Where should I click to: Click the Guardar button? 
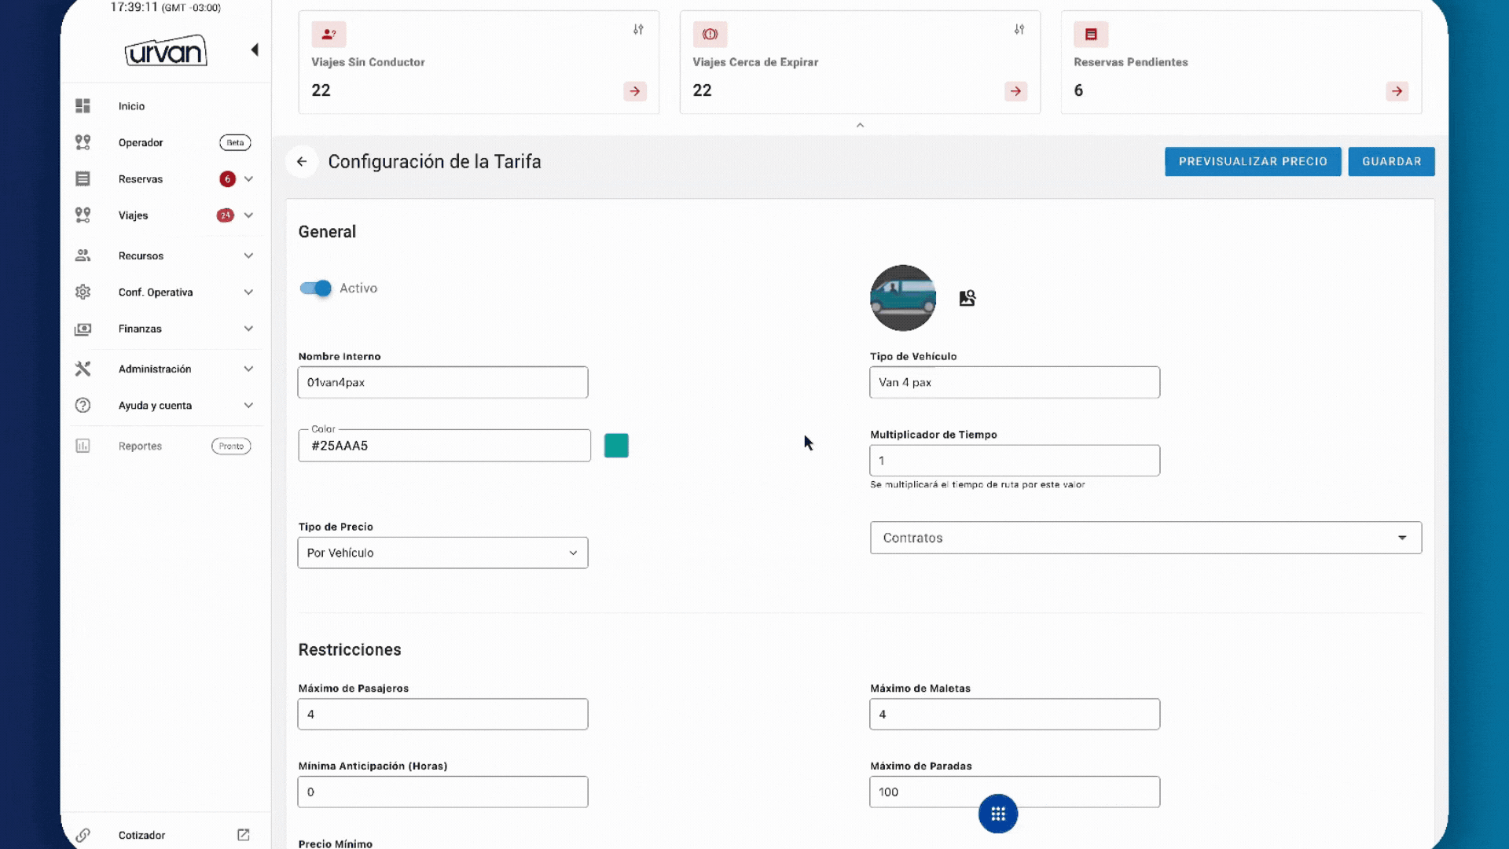[1391, 162]
